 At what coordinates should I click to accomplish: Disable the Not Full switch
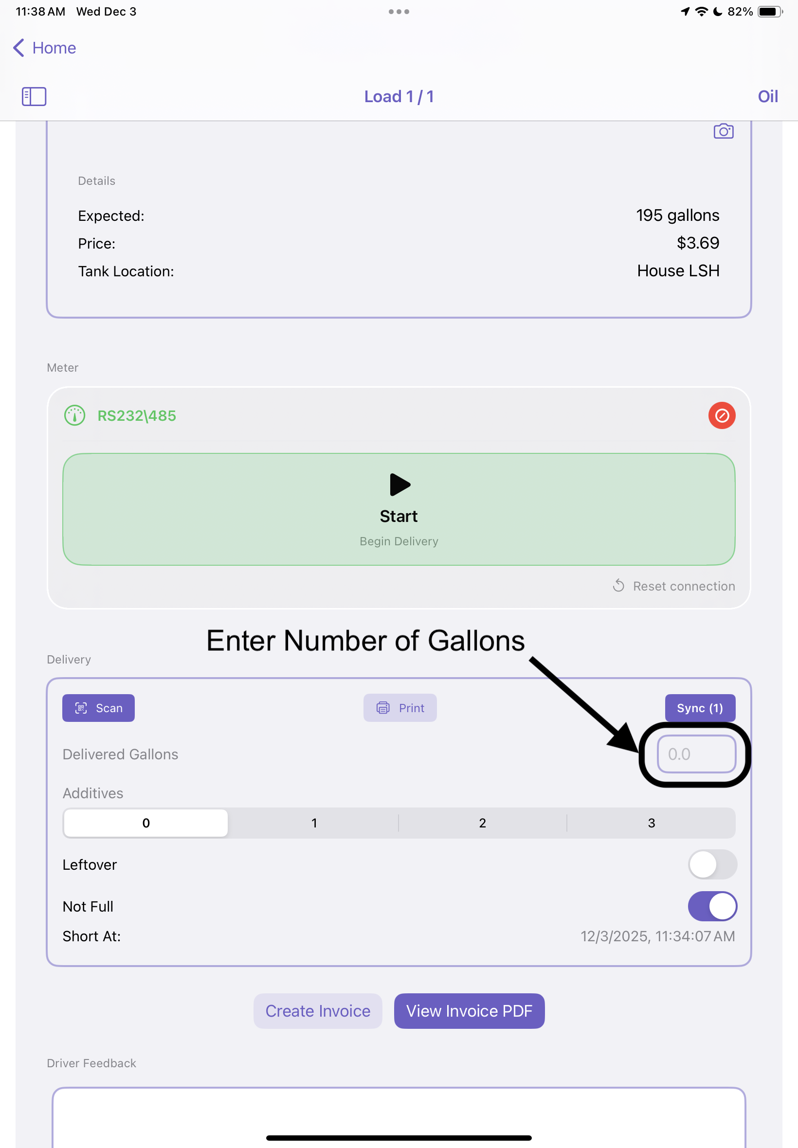[712, 906]
